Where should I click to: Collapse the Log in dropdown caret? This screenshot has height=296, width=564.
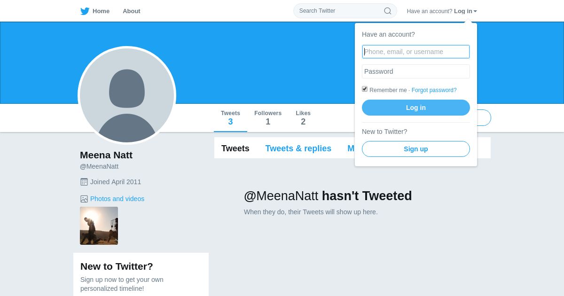coord(475,11)
